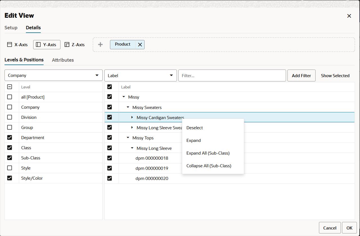Choose the Z-Axis layout icon
360x236 pixels.
pyautogui.click(x=67, y=44)
